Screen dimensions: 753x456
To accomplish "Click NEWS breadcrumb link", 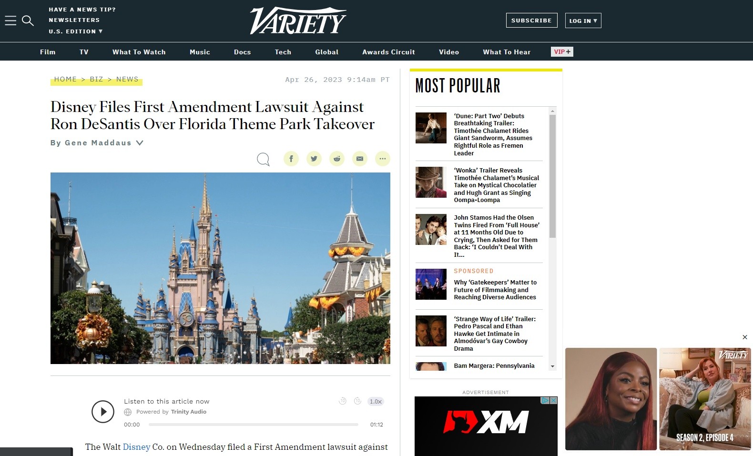I will pyautogui.click(x=127, y=79).
